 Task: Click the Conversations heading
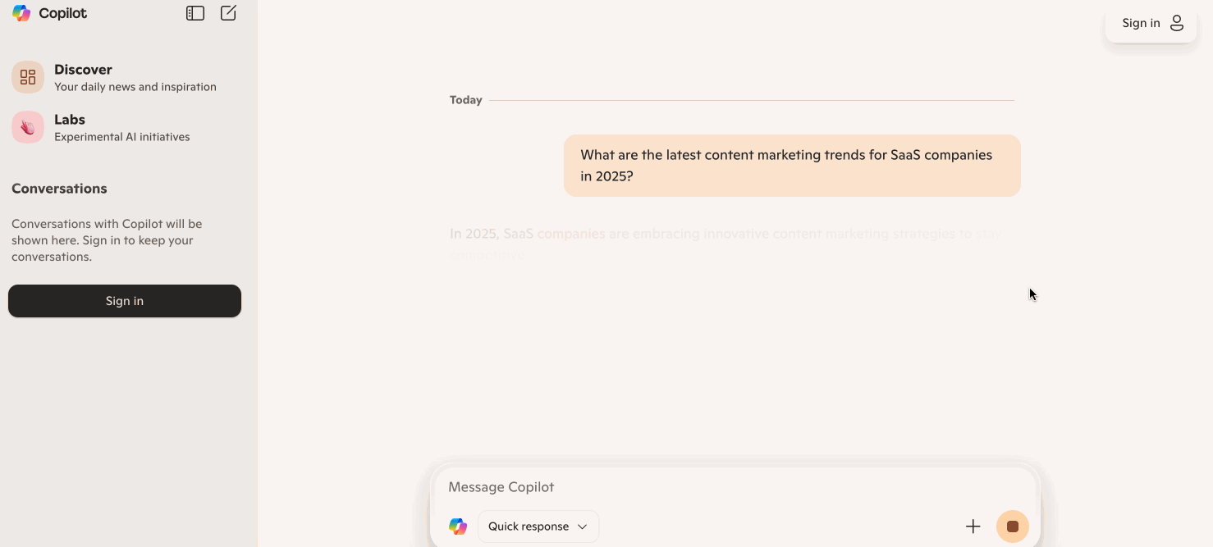[59, 189]
